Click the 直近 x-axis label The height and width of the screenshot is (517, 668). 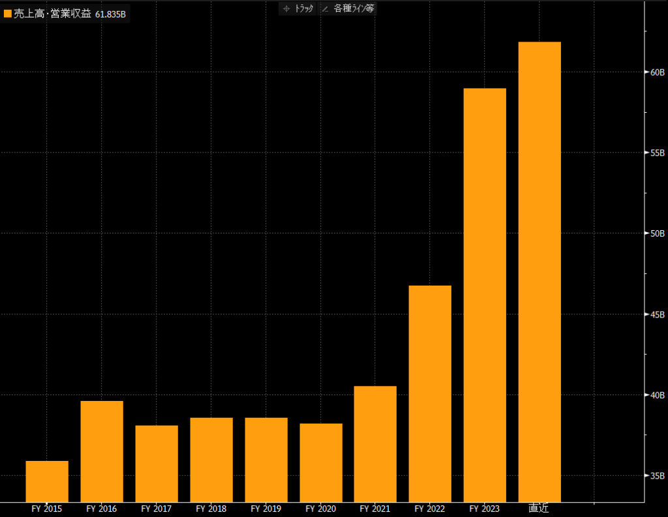pyautogui.click(x=539, y=509)
